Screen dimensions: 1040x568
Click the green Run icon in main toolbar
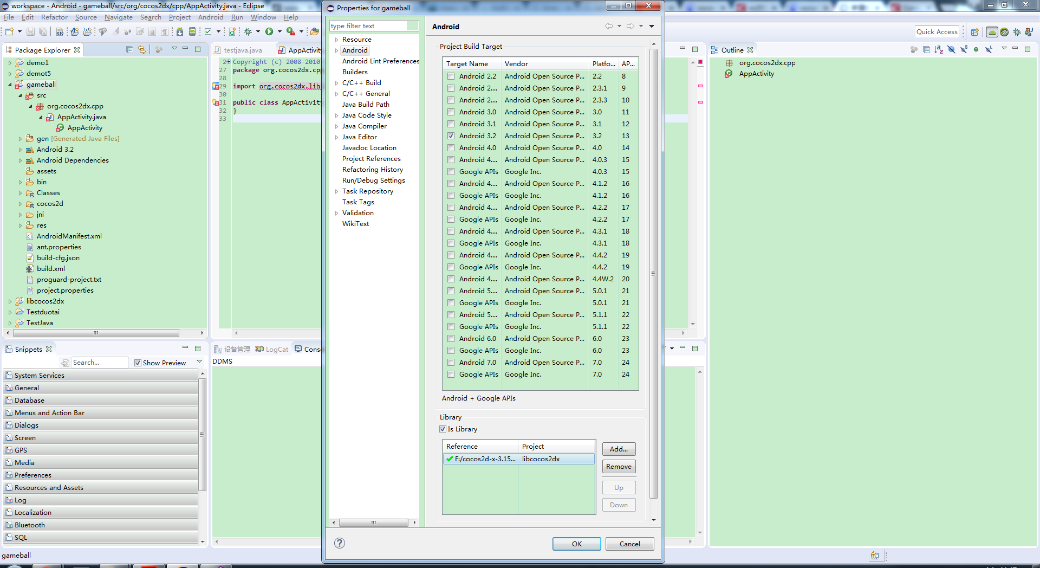click(269, 31)
